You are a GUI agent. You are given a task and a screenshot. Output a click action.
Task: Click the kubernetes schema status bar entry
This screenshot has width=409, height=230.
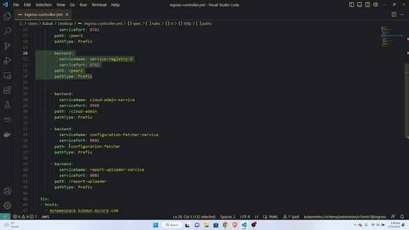point(345,217)
